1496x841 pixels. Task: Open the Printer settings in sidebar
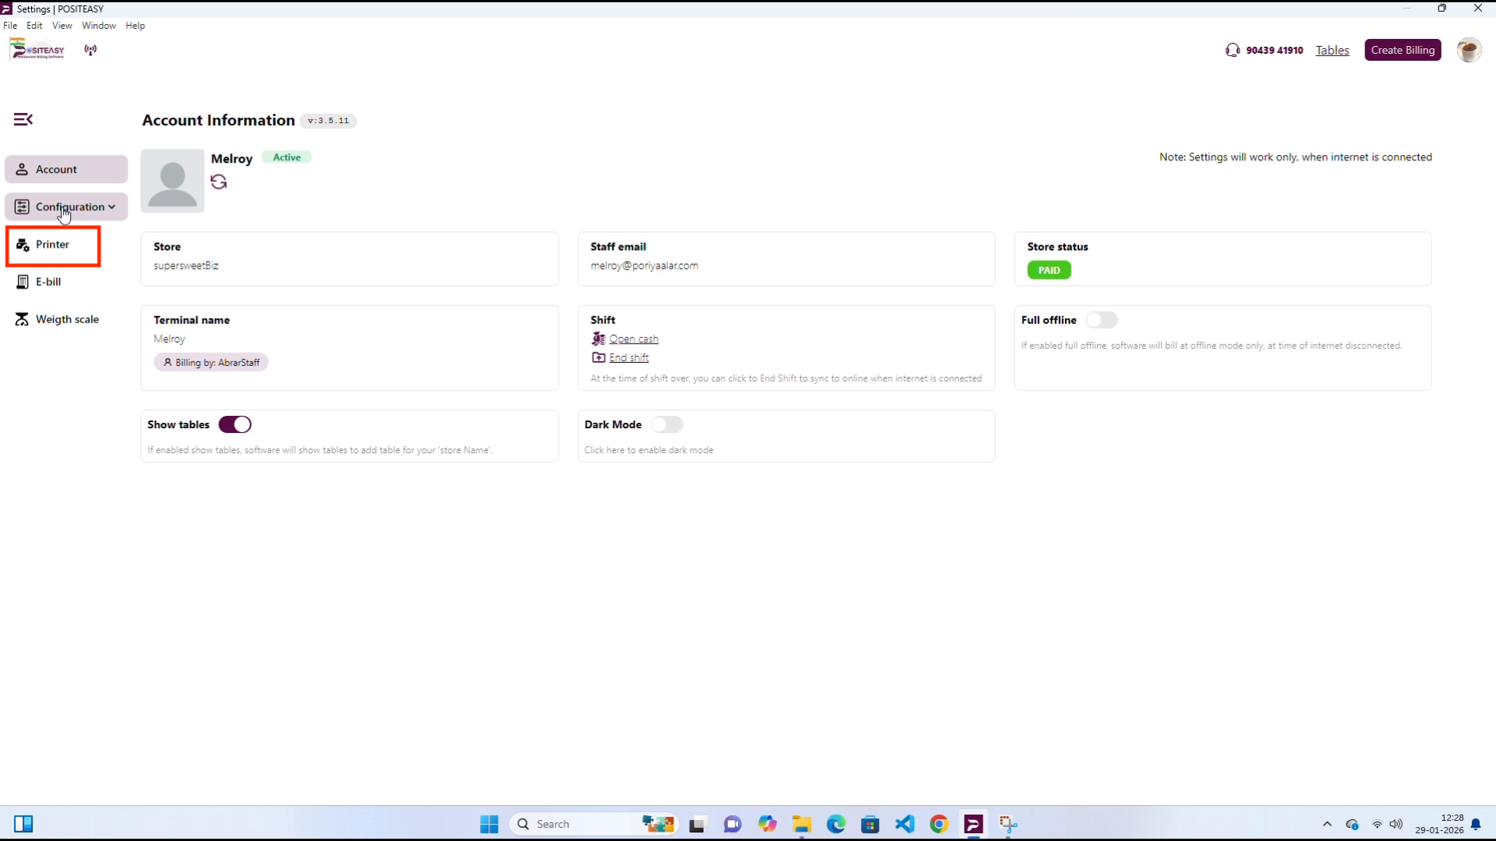point(52,245)
